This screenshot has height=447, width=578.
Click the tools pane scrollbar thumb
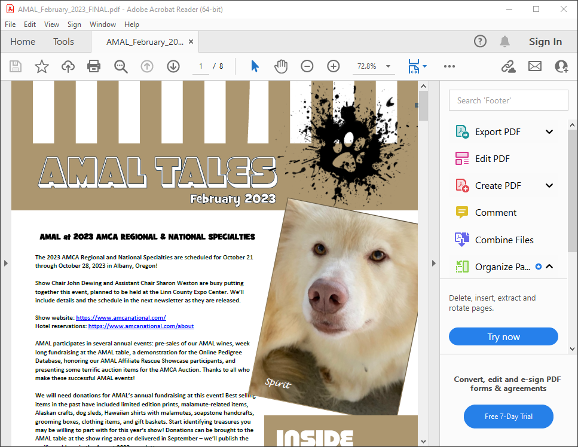(572, 191)
